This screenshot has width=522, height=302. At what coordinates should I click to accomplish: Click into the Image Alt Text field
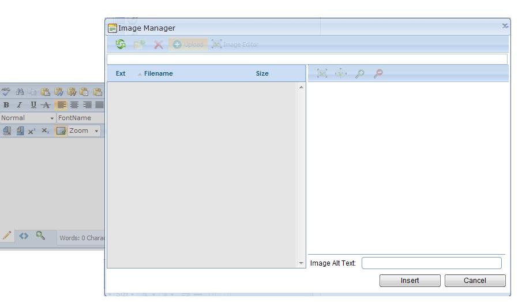click(431, 263)
